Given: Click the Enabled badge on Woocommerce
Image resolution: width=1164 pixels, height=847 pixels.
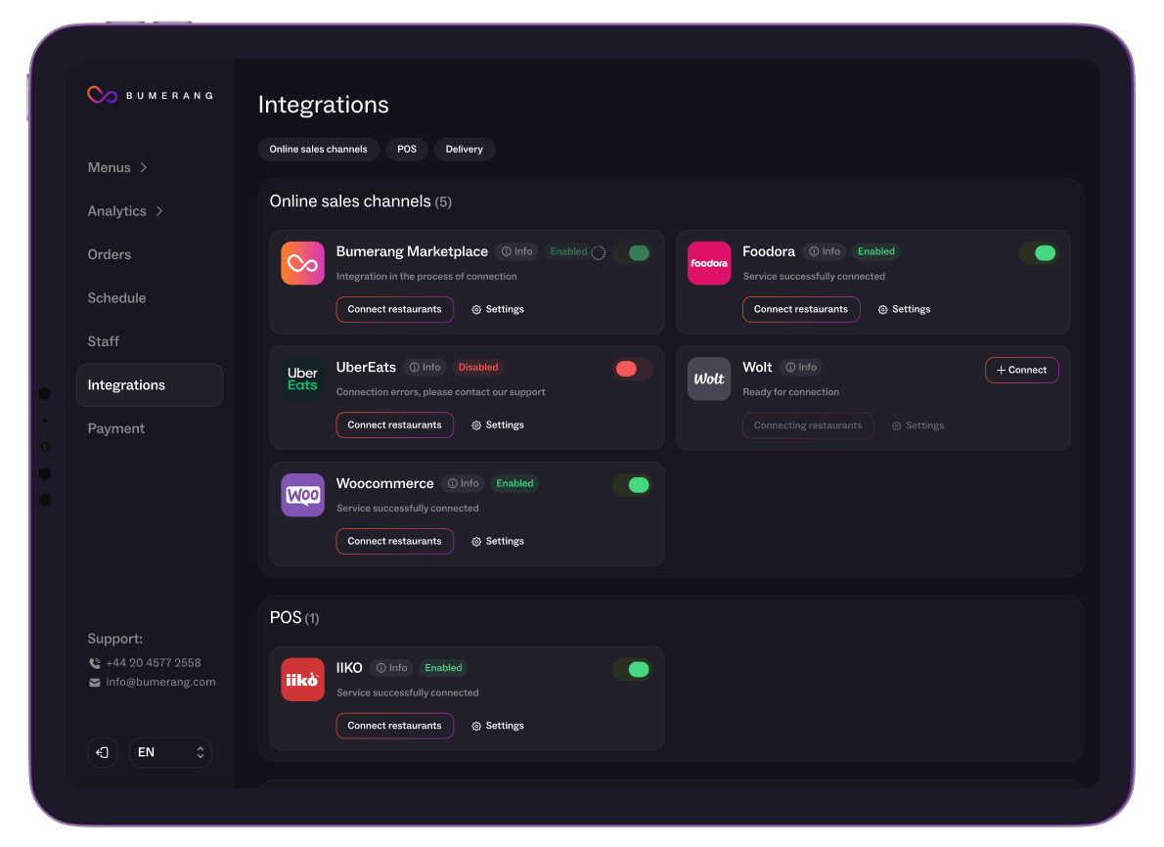Looking at the screenshot, I should click(515, 483).
